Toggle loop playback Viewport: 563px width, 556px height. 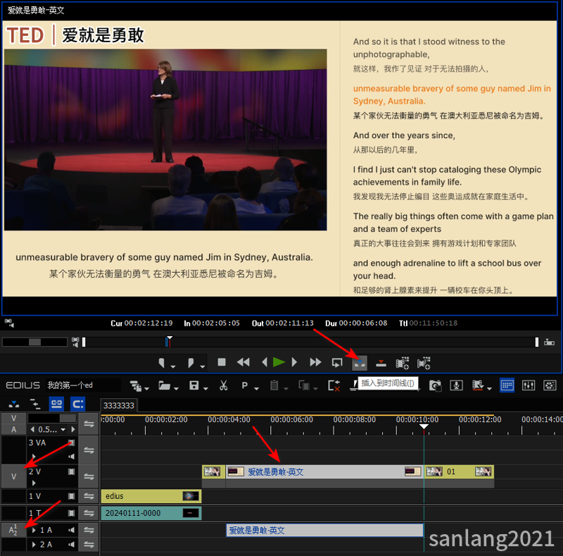click(x=337, y=363)
